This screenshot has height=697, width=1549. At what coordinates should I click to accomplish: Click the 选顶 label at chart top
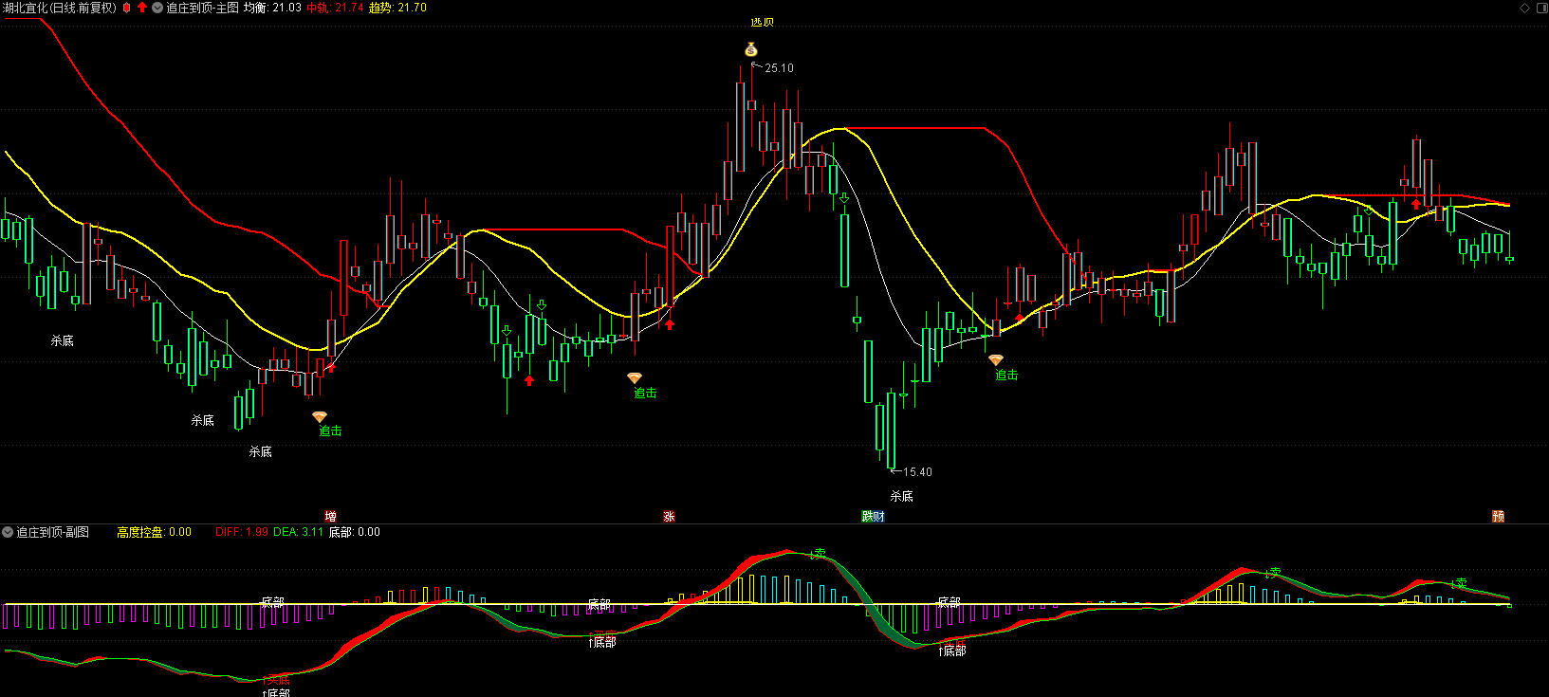pos(762,21)
